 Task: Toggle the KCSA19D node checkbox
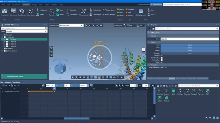7,46
